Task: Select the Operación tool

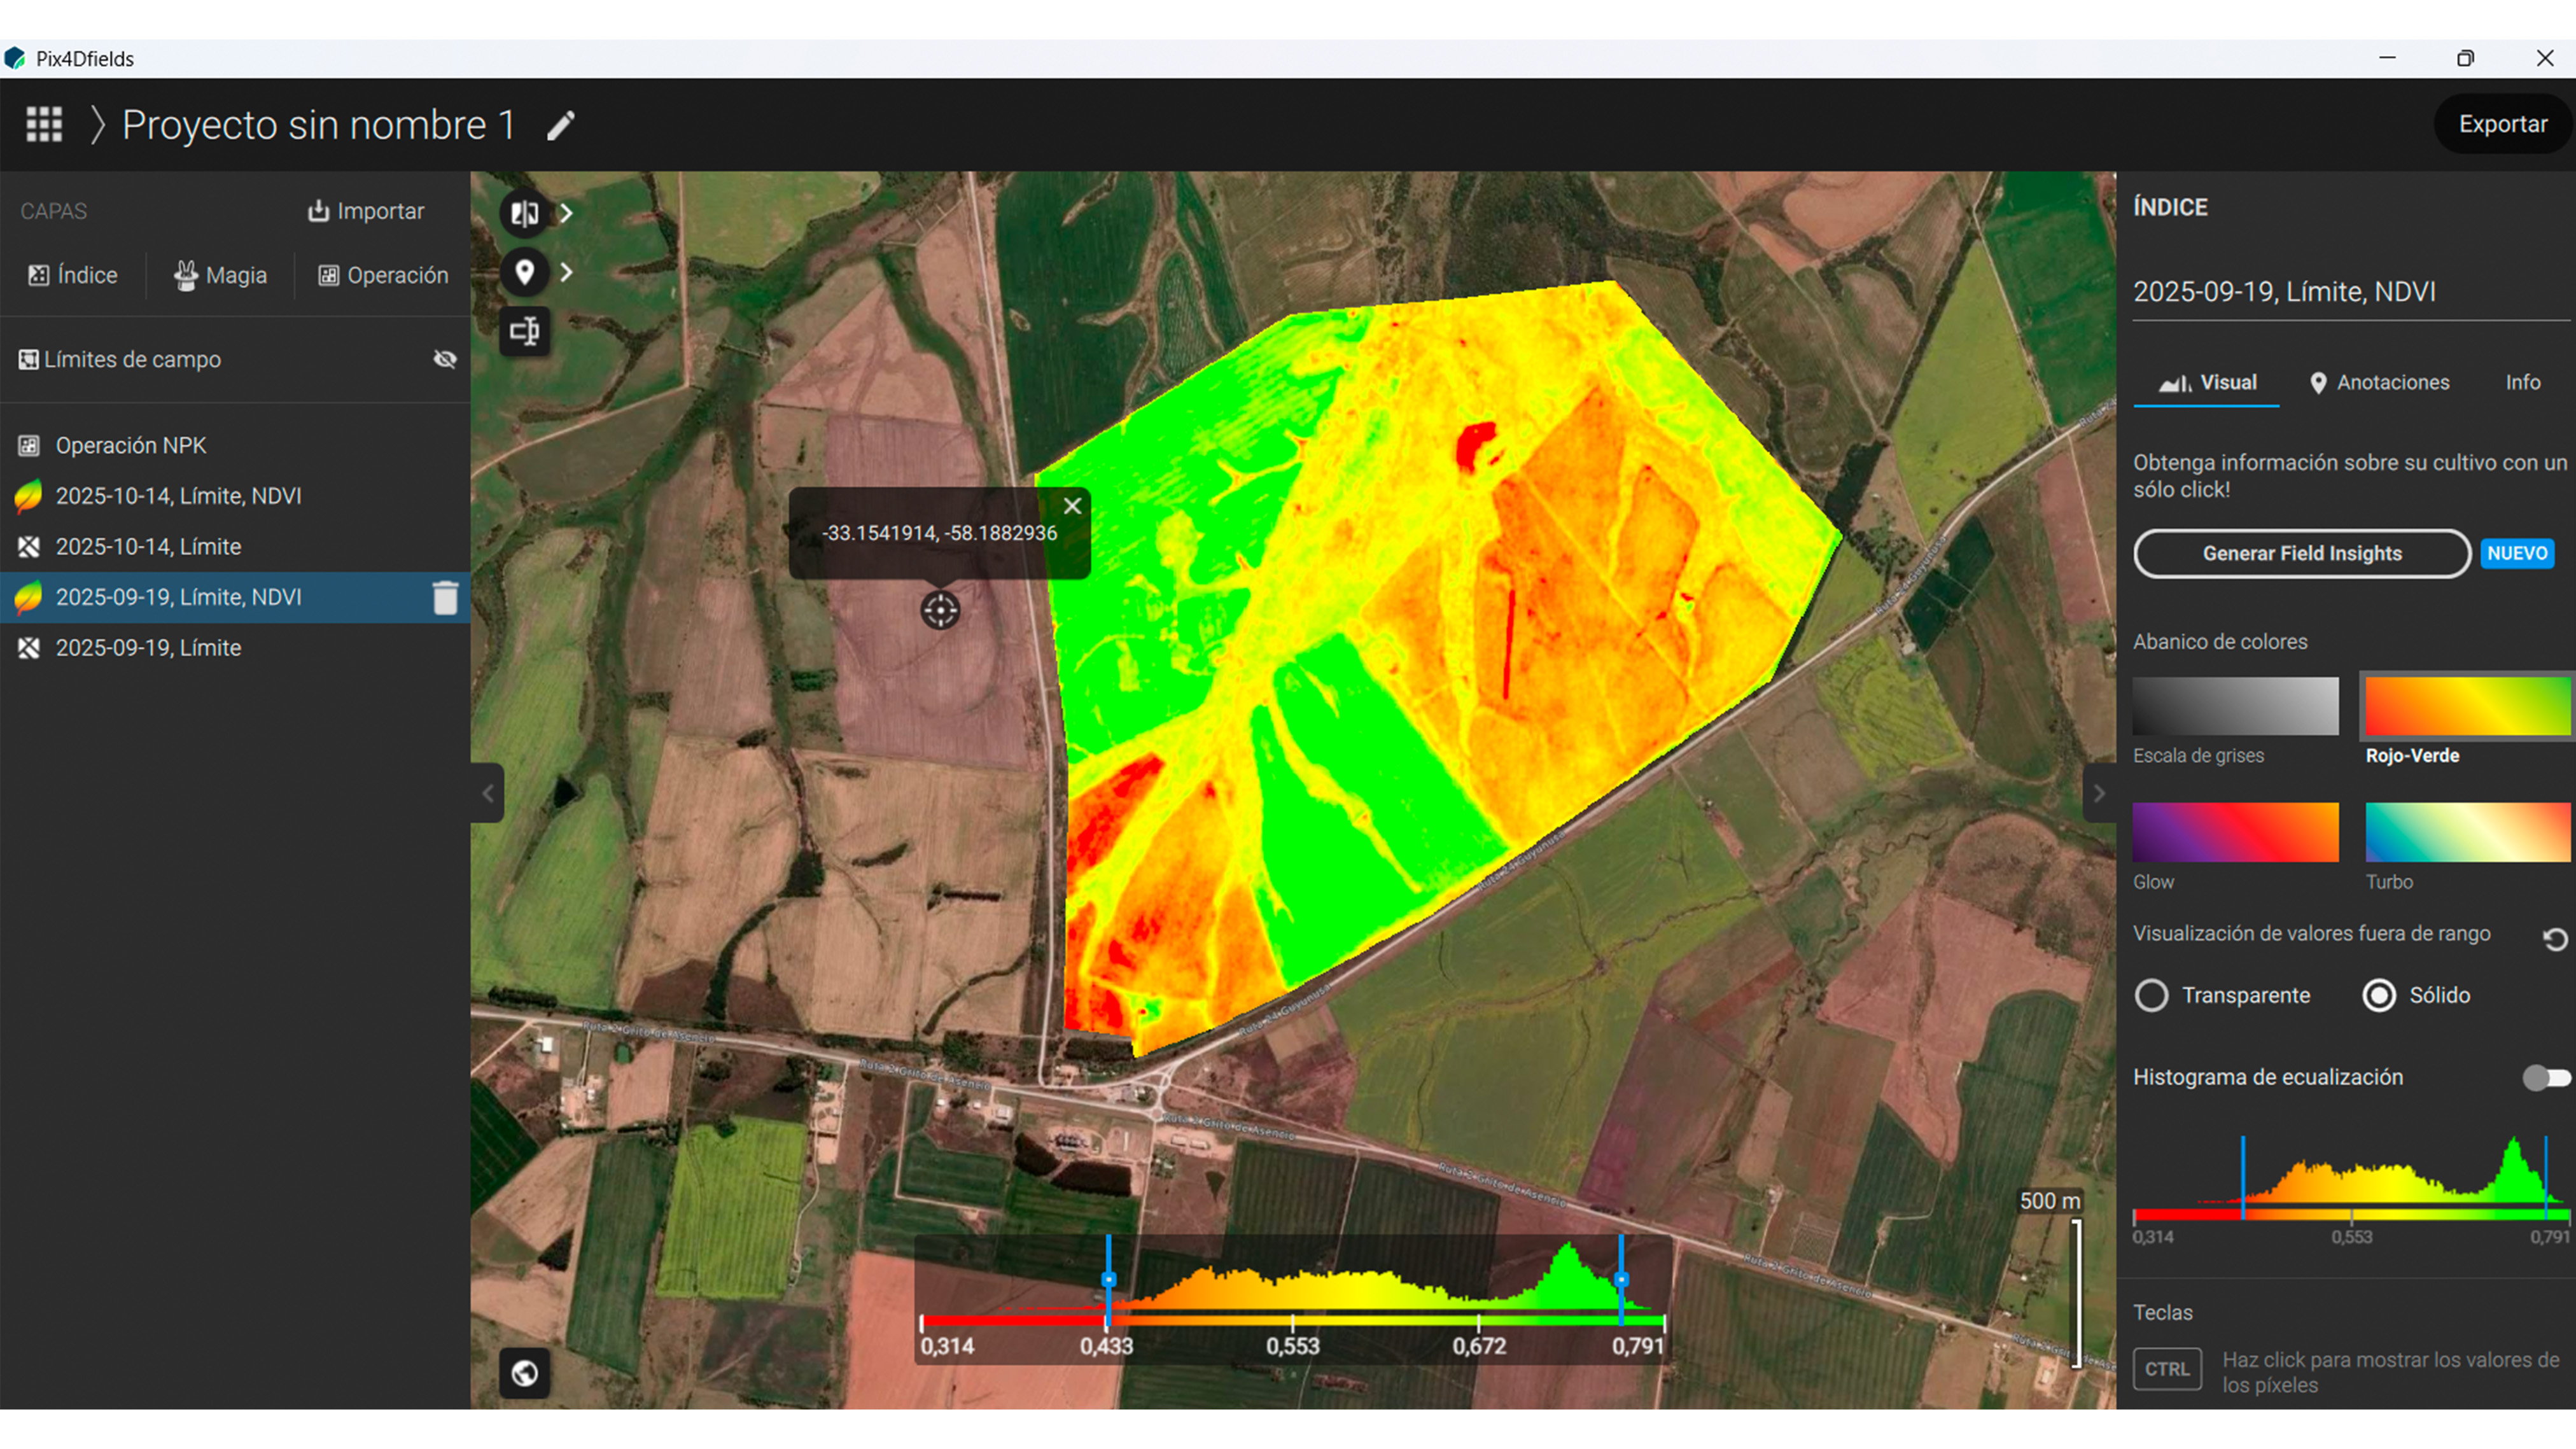Action: [383, 275]
